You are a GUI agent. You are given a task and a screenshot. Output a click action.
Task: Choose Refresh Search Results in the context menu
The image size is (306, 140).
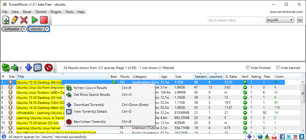point(110,88)
